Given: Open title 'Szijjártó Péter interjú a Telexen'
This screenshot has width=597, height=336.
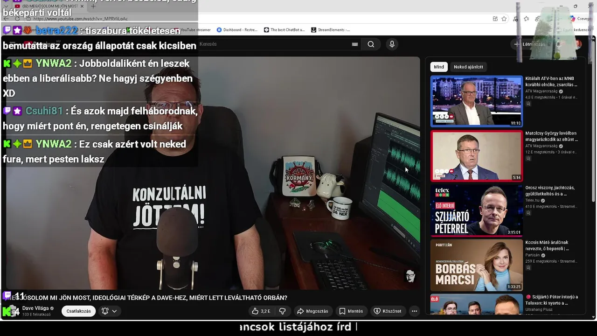Looking at the screenshot, I should click(x=552, y=300).
